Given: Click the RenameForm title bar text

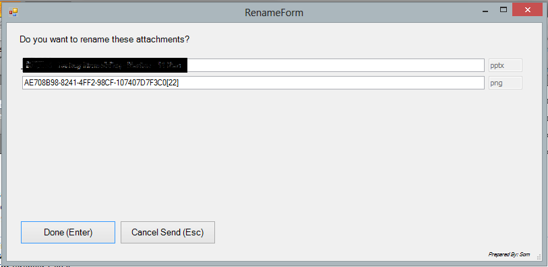Looking at the screenshot, I should pyautogui.click(x=274, y=13).
